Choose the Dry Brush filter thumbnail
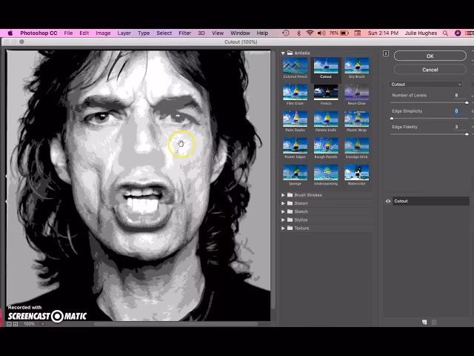 point(357,66)
